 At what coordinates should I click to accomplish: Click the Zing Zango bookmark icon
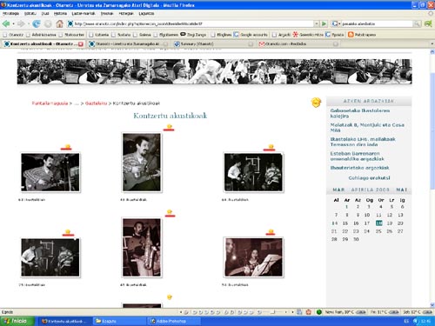coord(183,35)
